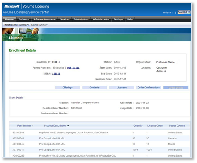Click the Microsoft logo in header
This screenshot has width=197, height=163.
12,6
